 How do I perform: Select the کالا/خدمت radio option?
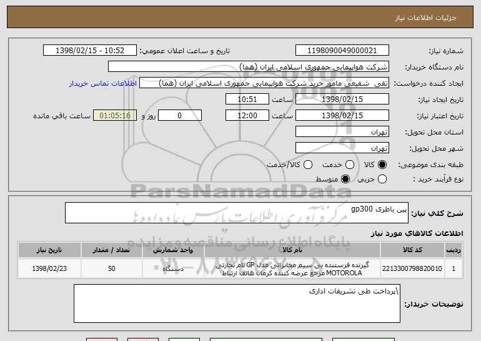coord(308,165)
